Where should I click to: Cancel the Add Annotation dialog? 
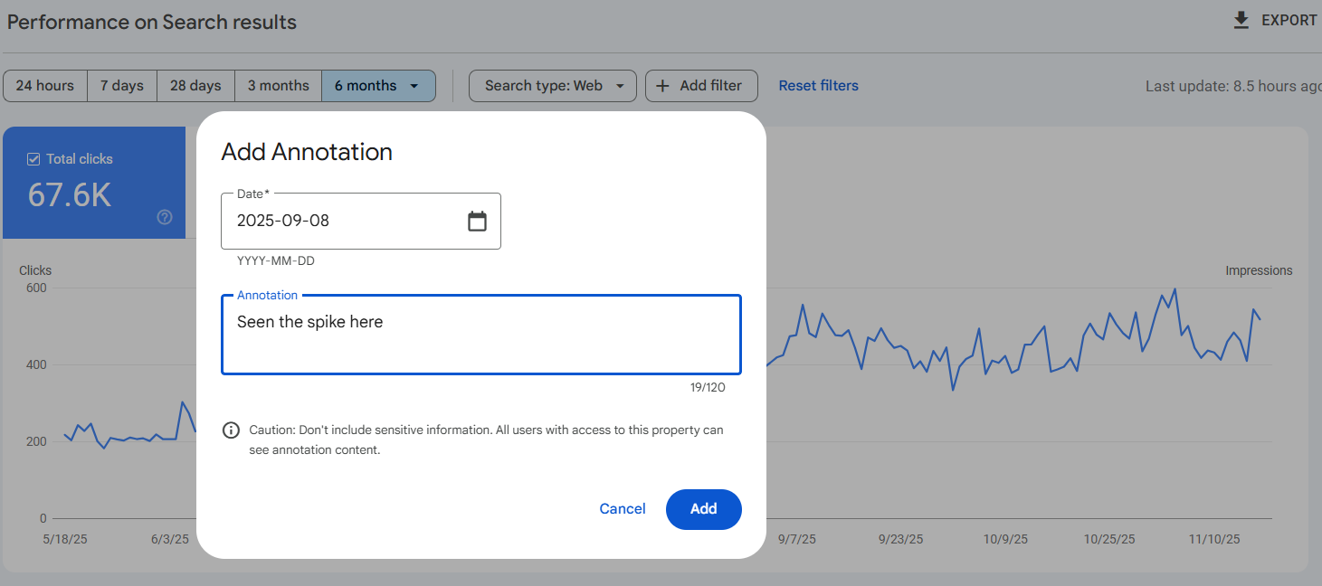pyautogui.click(x=623, y=509)
